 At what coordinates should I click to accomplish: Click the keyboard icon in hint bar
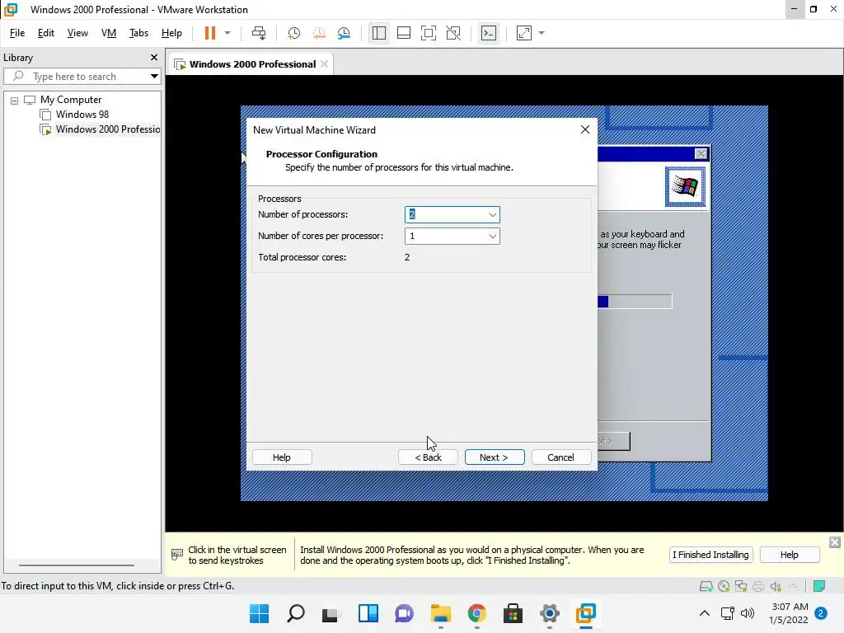click(x=176, y=555)
